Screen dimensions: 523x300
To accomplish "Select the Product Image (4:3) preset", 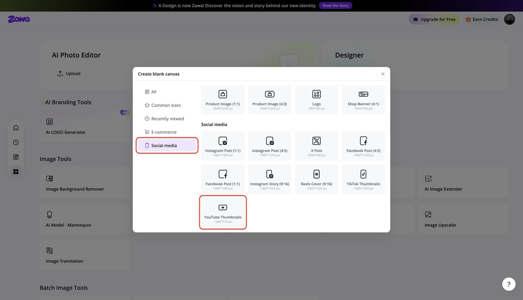I will point(270,99).
